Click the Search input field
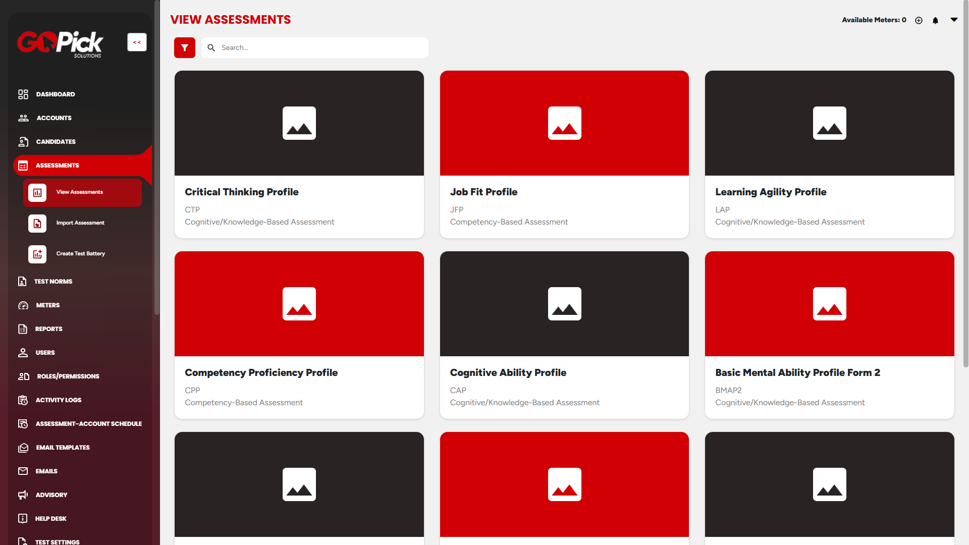 [323, 48]
